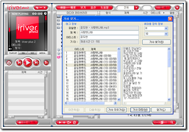Mute sound using the speaker icon
This screenshot has width=189, height=132.
point(10,49)
